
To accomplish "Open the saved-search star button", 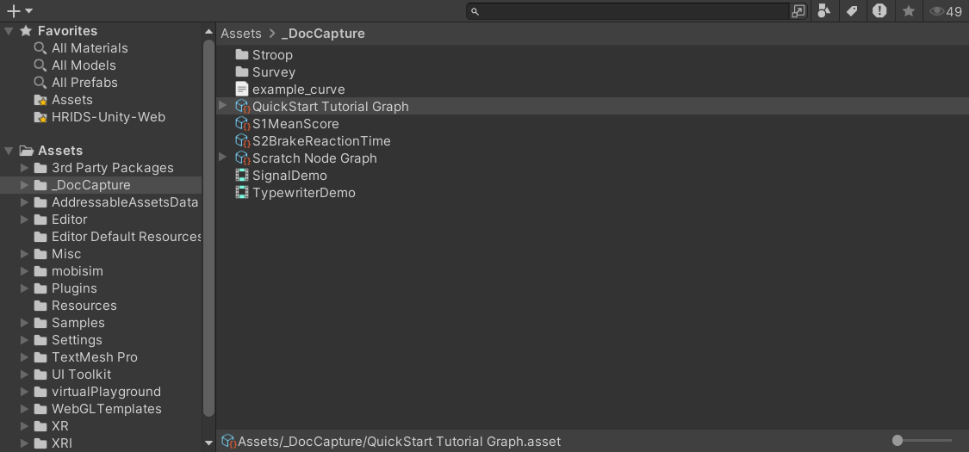I will (909, 10).
